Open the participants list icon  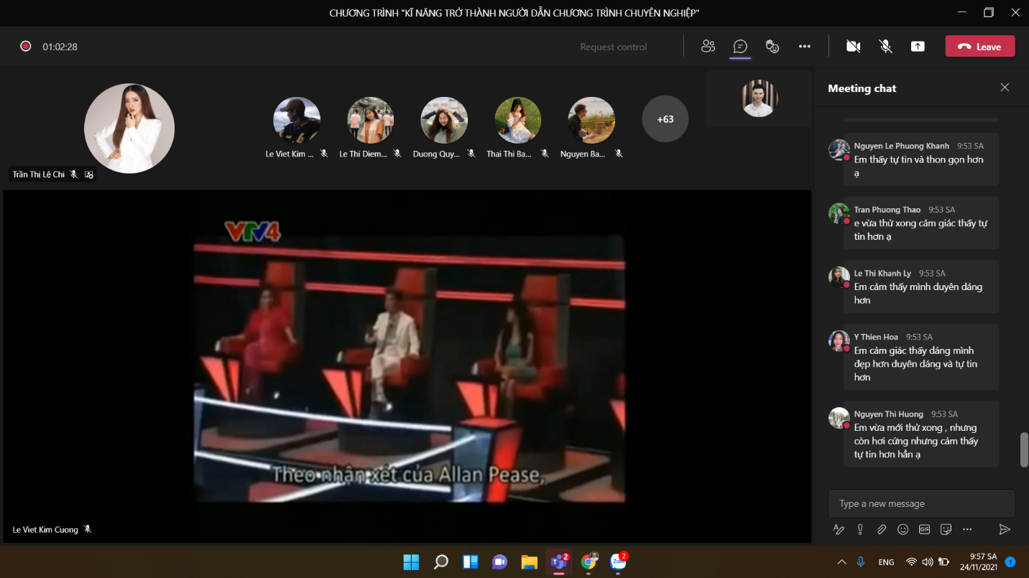[708, 47]
